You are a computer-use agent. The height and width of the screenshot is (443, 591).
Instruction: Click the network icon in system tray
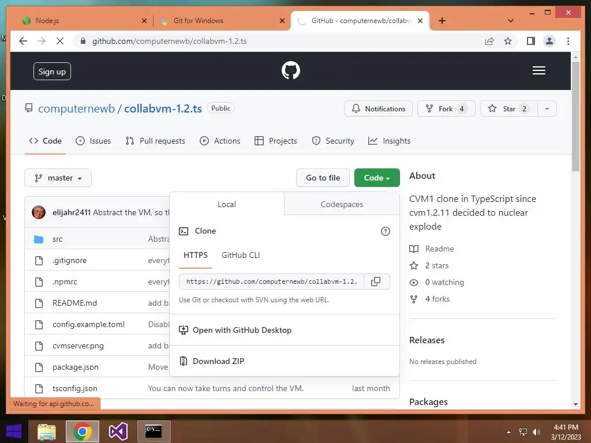point(523,432)
